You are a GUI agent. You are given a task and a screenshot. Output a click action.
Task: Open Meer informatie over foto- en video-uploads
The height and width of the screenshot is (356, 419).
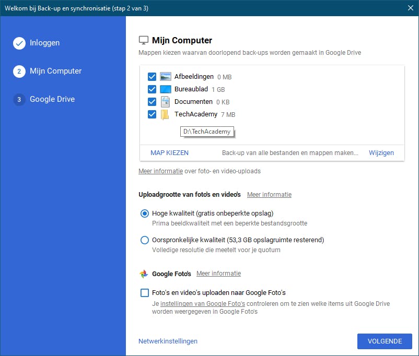tap(160, 171)
